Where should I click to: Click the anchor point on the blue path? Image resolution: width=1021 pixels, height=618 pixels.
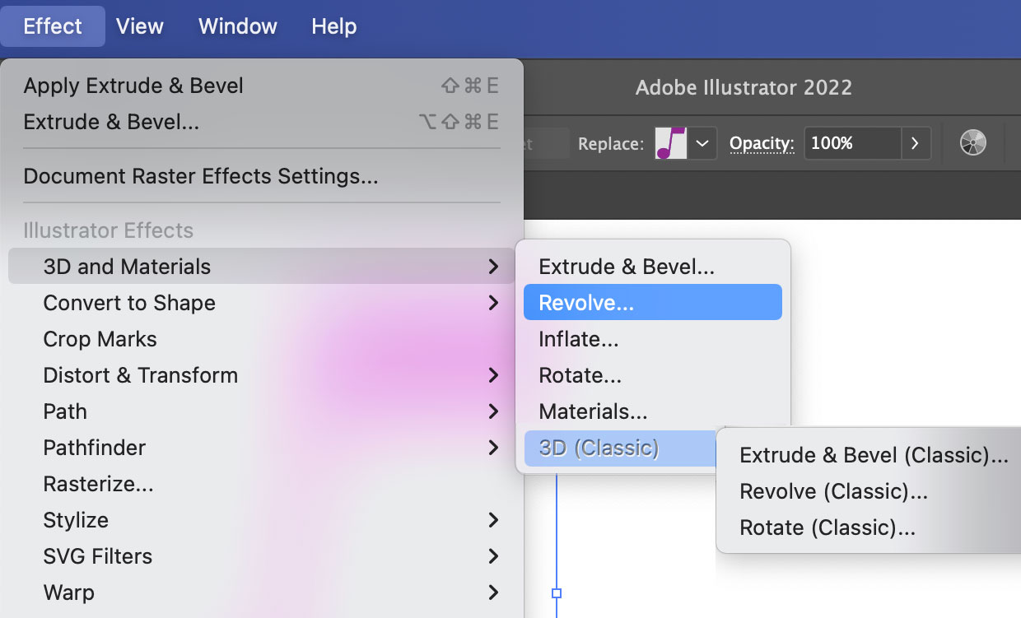coord(557,592)
